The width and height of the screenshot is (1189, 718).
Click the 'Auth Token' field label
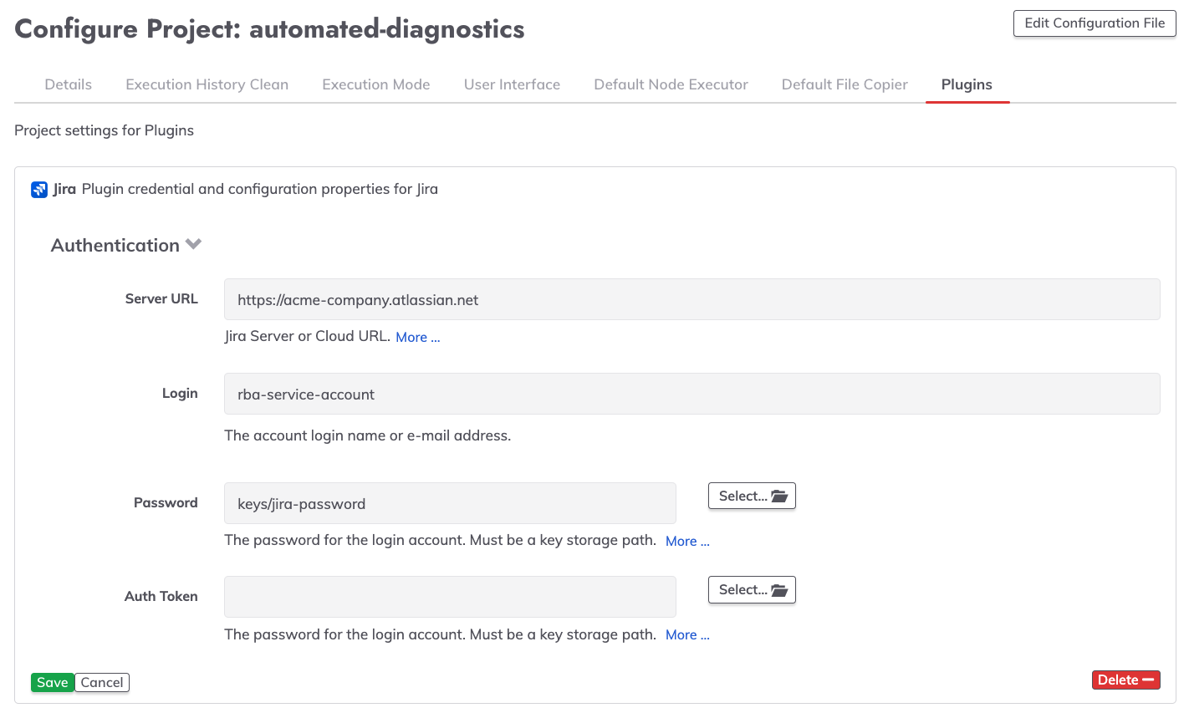pos(161,596)
